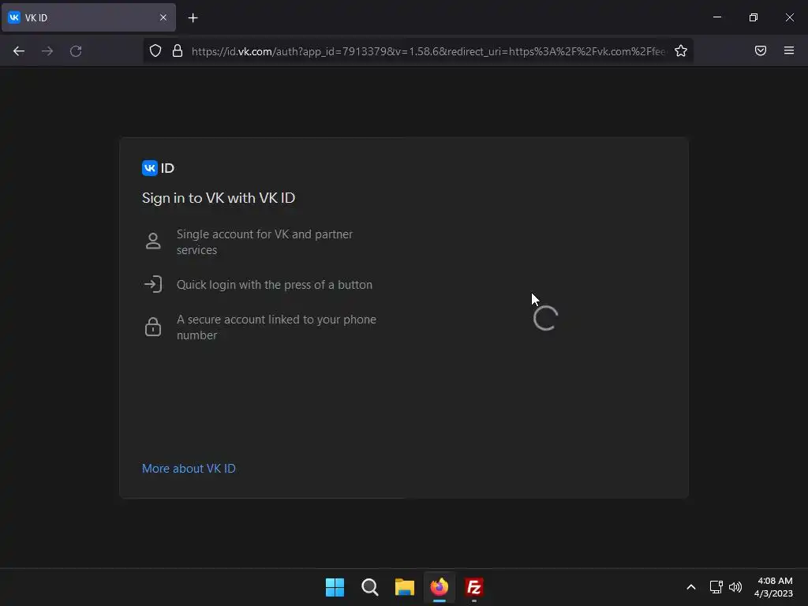The height and width of the screenshot is (606, 808).
Task: Click "Sign in to VK with VK ID" heading
Action: (219, 198)
